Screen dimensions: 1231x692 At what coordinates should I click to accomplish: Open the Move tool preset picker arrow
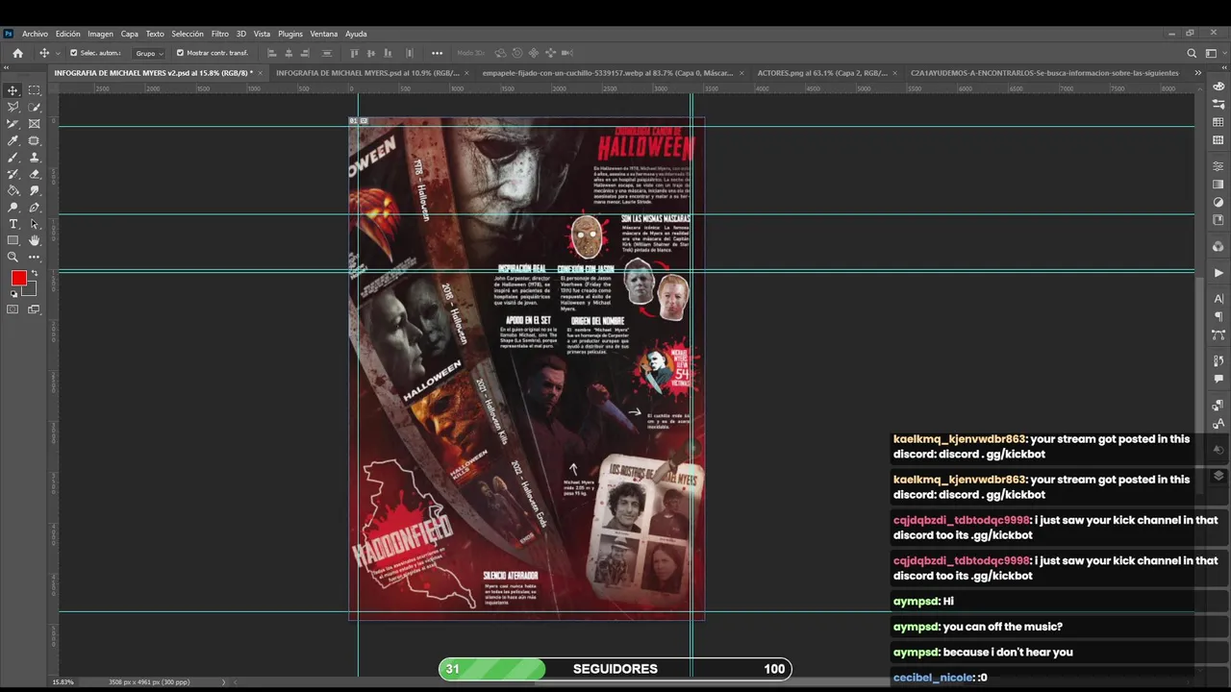[58, 53]
